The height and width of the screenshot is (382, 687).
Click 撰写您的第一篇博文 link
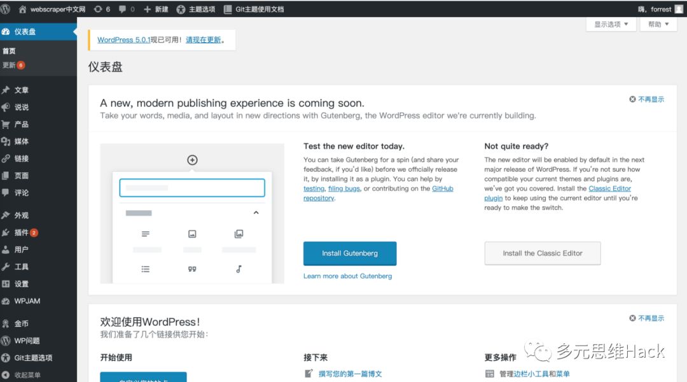(x=350, y=374)
